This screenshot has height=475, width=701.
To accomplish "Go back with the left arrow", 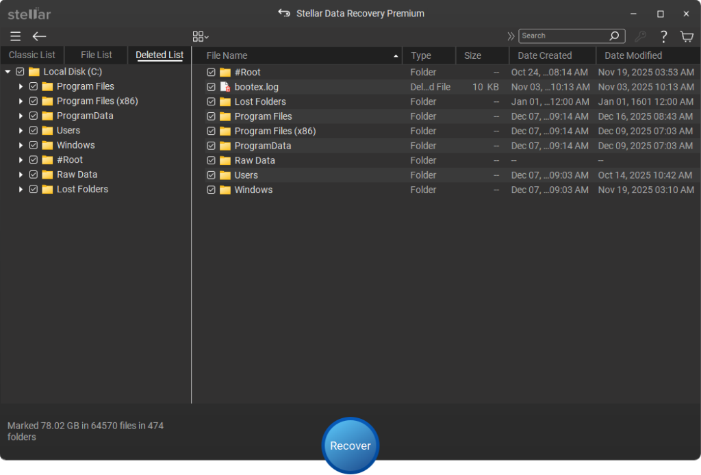I will 39,36.
